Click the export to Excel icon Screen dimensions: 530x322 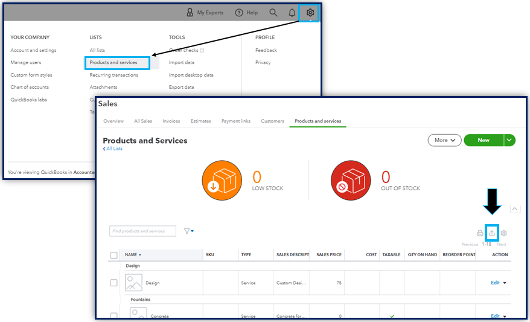coord(492,233)
